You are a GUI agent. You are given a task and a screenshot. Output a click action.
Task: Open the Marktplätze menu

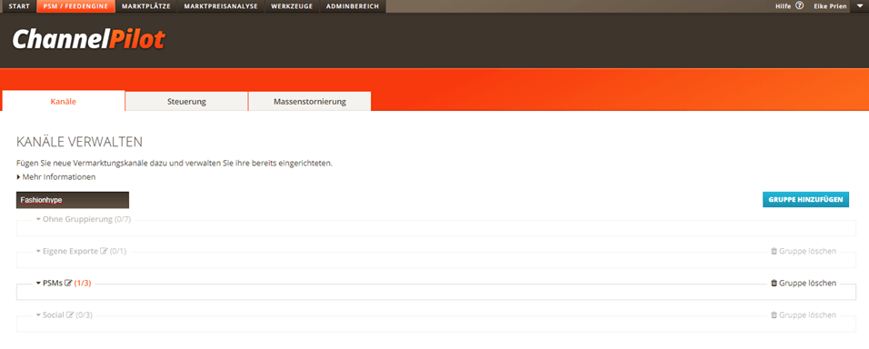coord(146,6)
